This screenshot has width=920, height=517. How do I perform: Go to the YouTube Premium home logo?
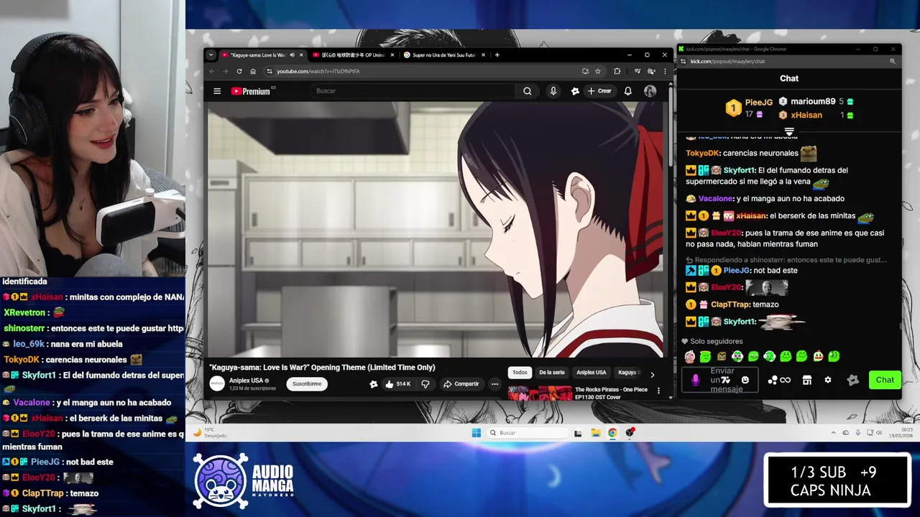(251, 91)
